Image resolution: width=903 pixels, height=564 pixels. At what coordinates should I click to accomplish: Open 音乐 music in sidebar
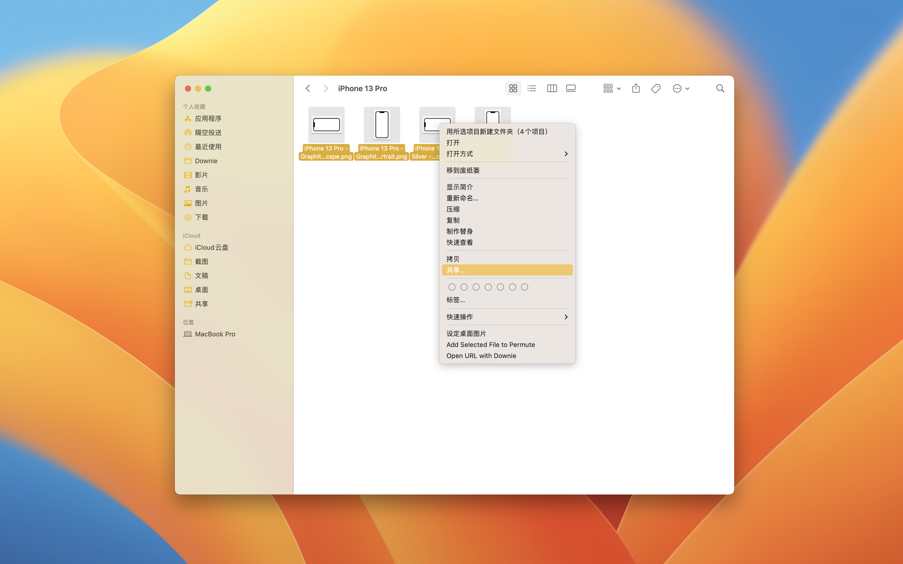coord(234,189)
